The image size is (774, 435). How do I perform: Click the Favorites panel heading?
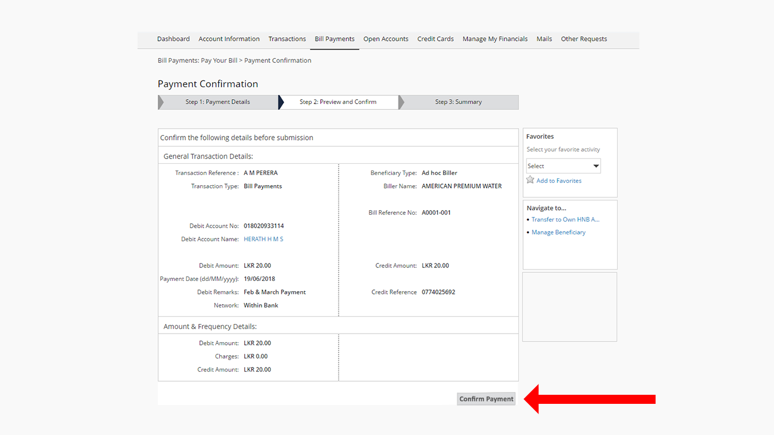[540, 137]
